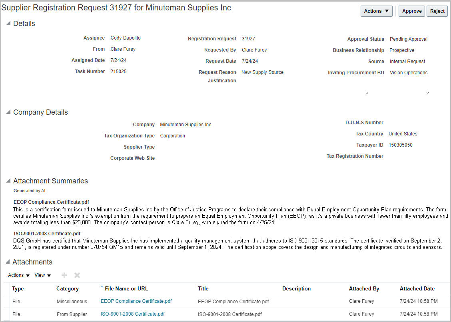Click the delete attachment X icon

click(x=77, y=275)
